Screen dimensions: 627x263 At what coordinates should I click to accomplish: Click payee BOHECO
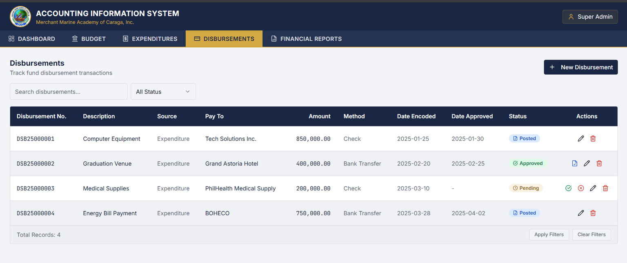(217, 213)
